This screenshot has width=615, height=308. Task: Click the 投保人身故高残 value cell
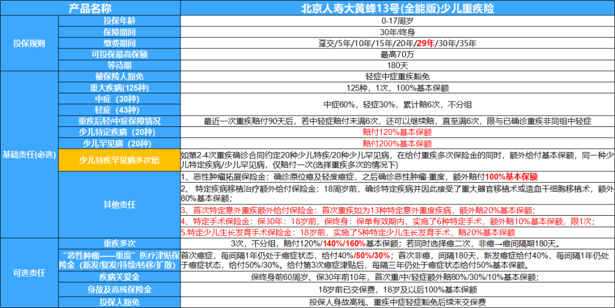[397, 302]
